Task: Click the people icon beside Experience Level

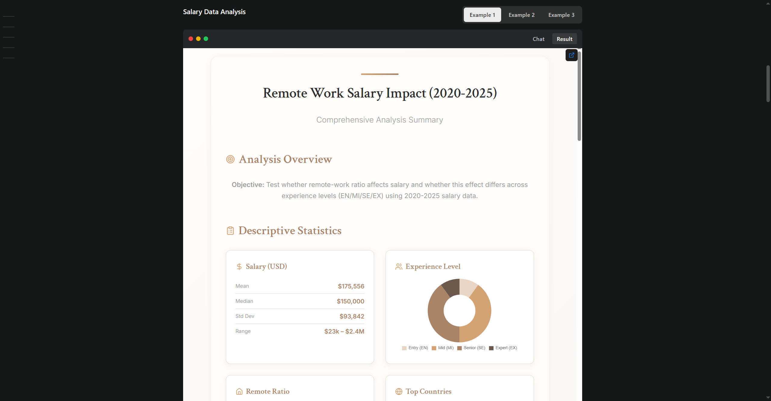Action: 399,266
